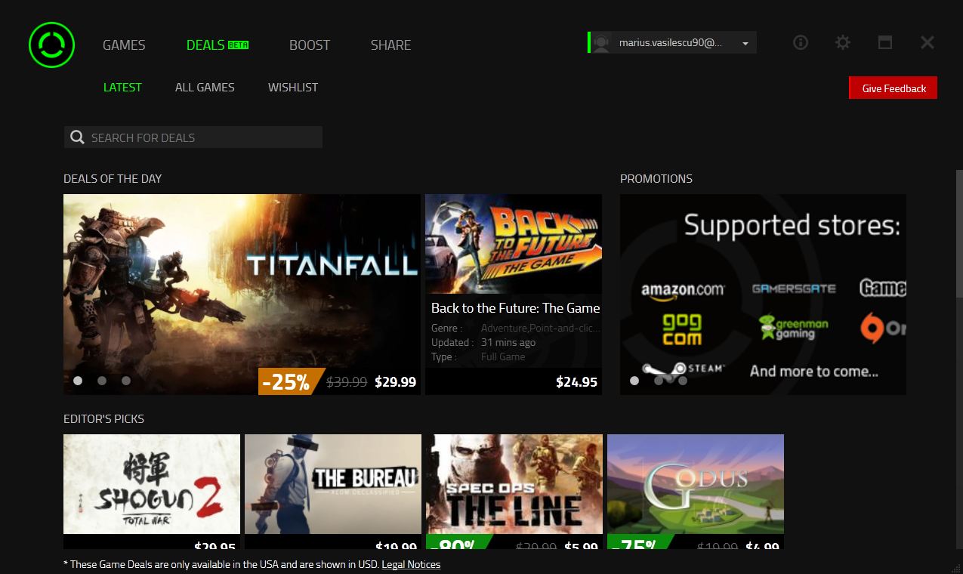Open the info icon in header

801,43
